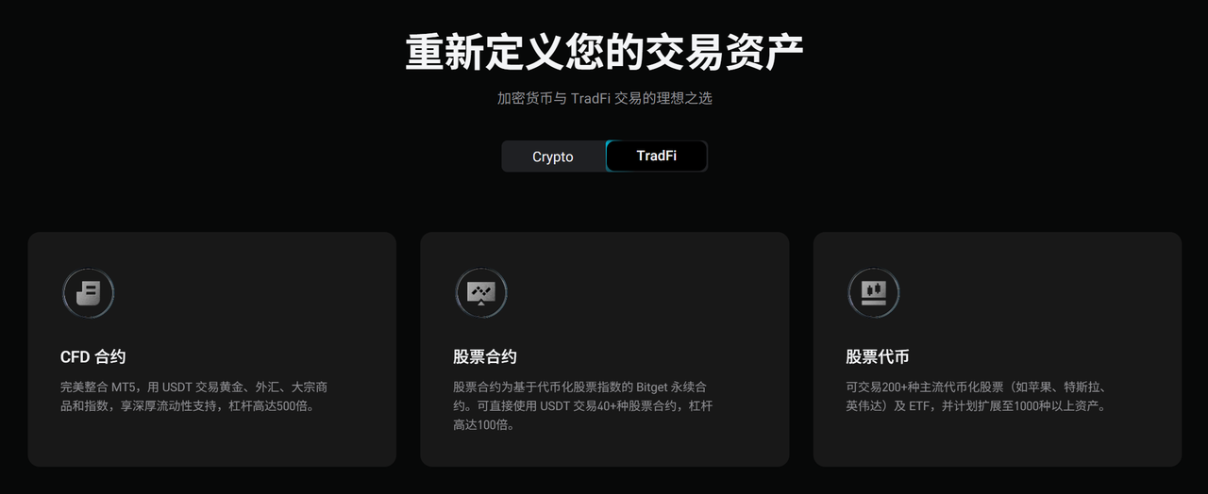The image size is (1208, 494).
Task: Click the 股票合约 chart monitor icon
Action: (x=480, y=292)
